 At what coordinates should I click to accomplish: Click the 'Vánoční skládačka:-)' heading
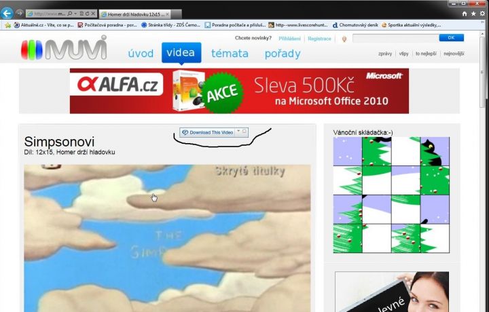pos(363,133)
